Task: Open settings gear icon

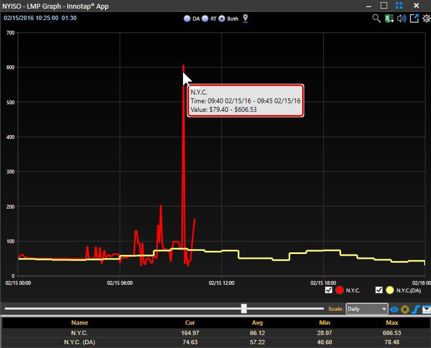Action: (x=426, y=18)
